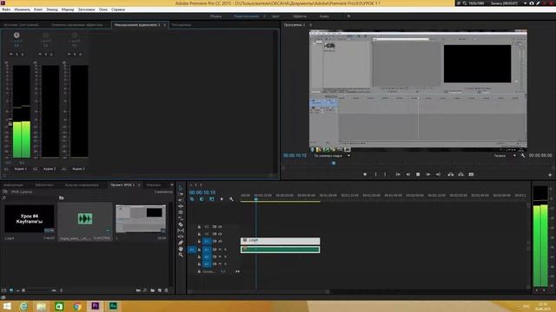Create a new item in Project panel

point(160,290)
